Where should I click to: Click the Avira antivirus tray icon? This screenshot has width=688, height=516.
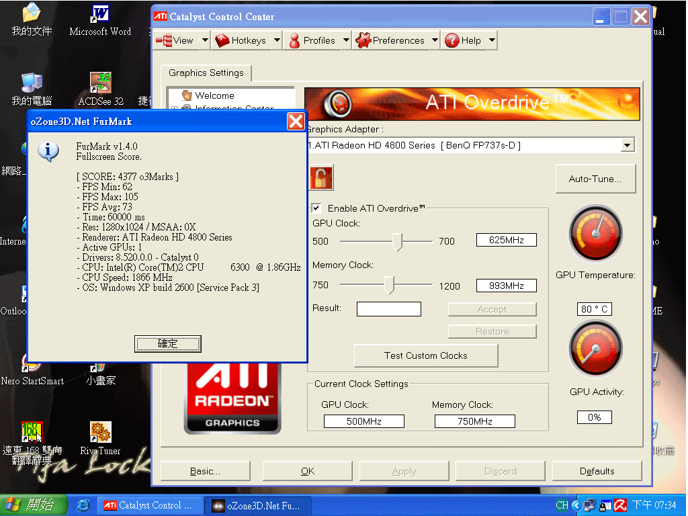pyautogui.click(x=621, y=505)
